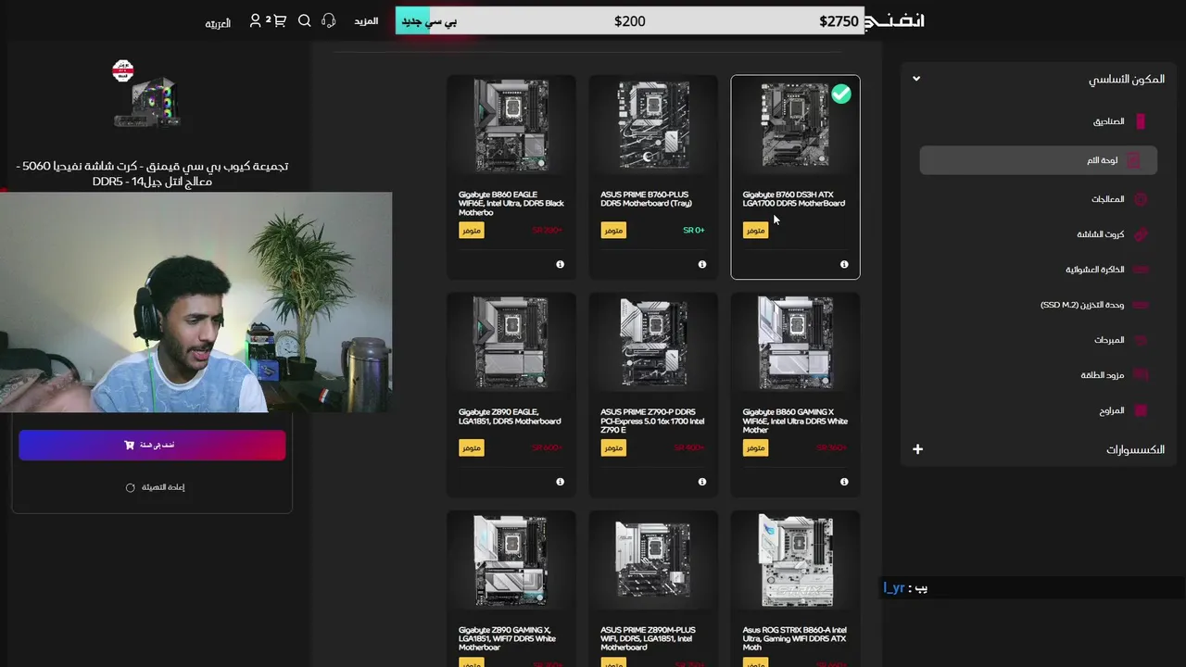Open info icon on Gigabyte B760 DS3H card
The image size is (1186, 667).
844,264
